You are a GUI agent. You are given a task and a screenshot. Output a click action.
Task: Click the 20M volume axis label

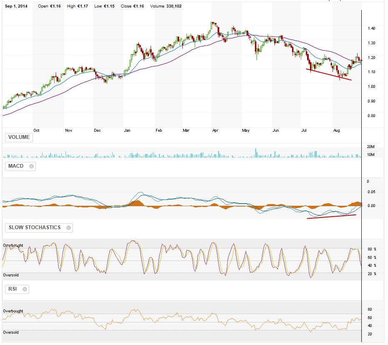click(370, 147)
